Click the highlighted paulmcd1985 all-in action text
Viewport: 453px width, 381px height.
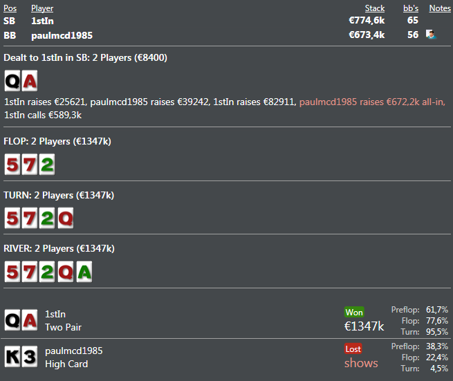click(372, 102)
